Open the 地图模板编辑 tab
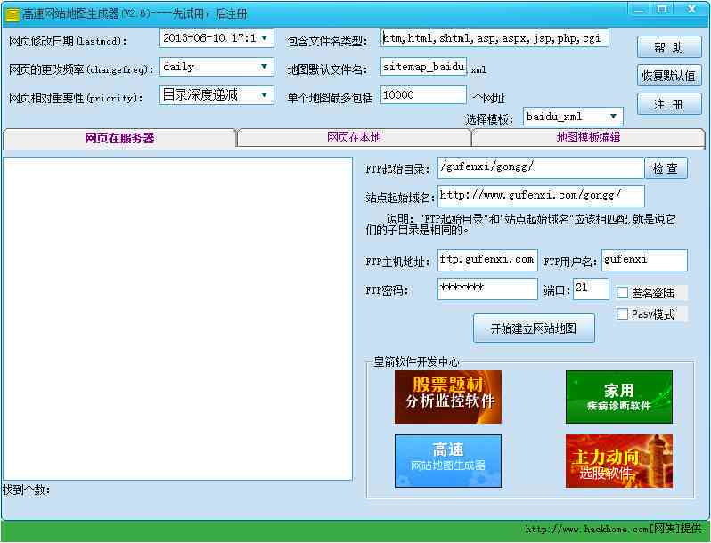This screenshot has width=711, height=543. point(588,138)
